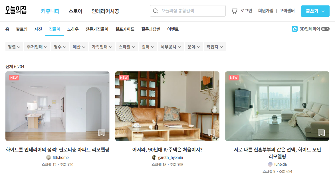Click the 오늘의집 logo
The image size is (335, 176).
click(16, 10)
